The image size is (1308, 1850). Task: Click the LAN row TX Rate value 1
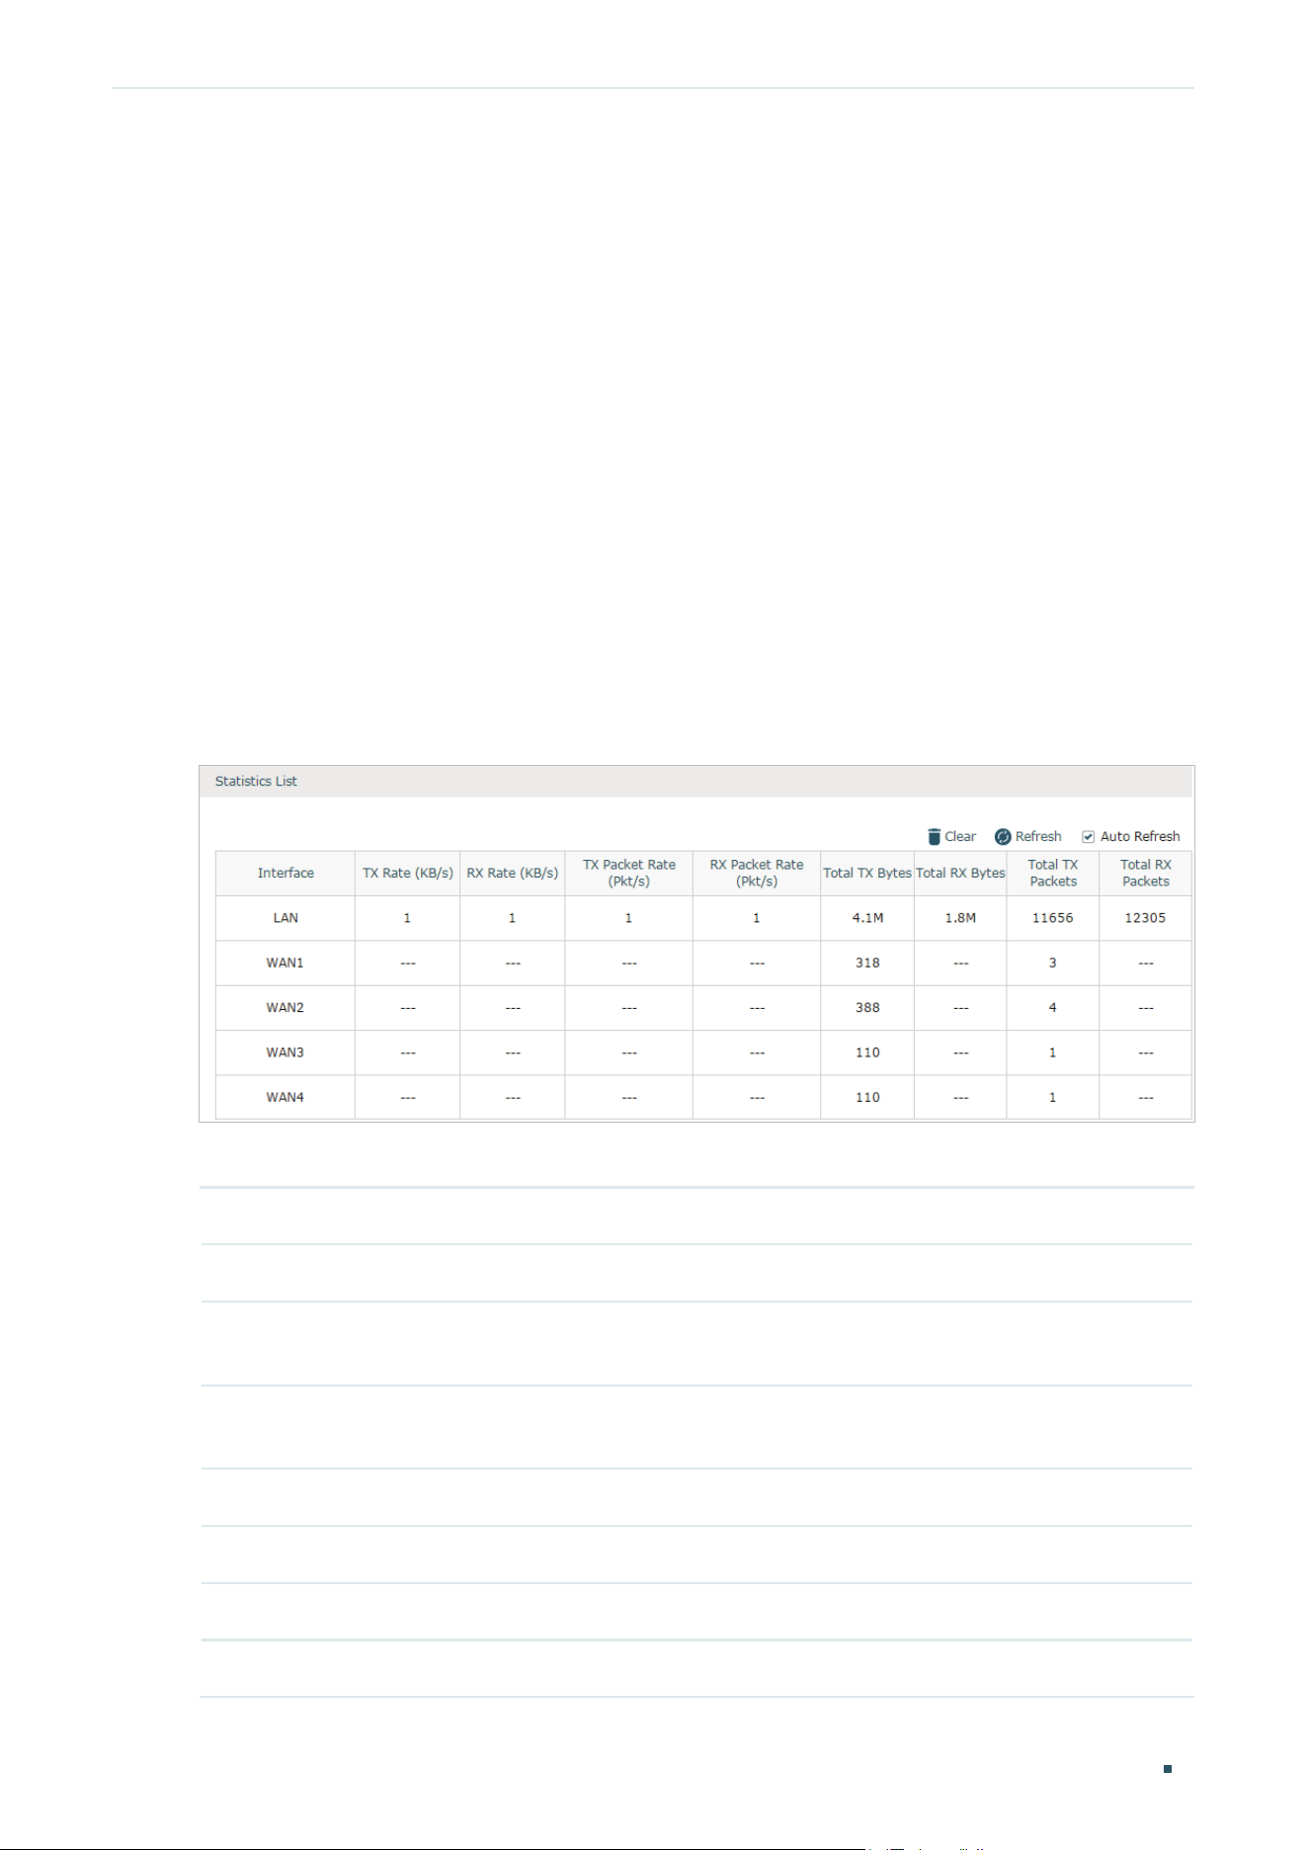(x=407, y=918)
